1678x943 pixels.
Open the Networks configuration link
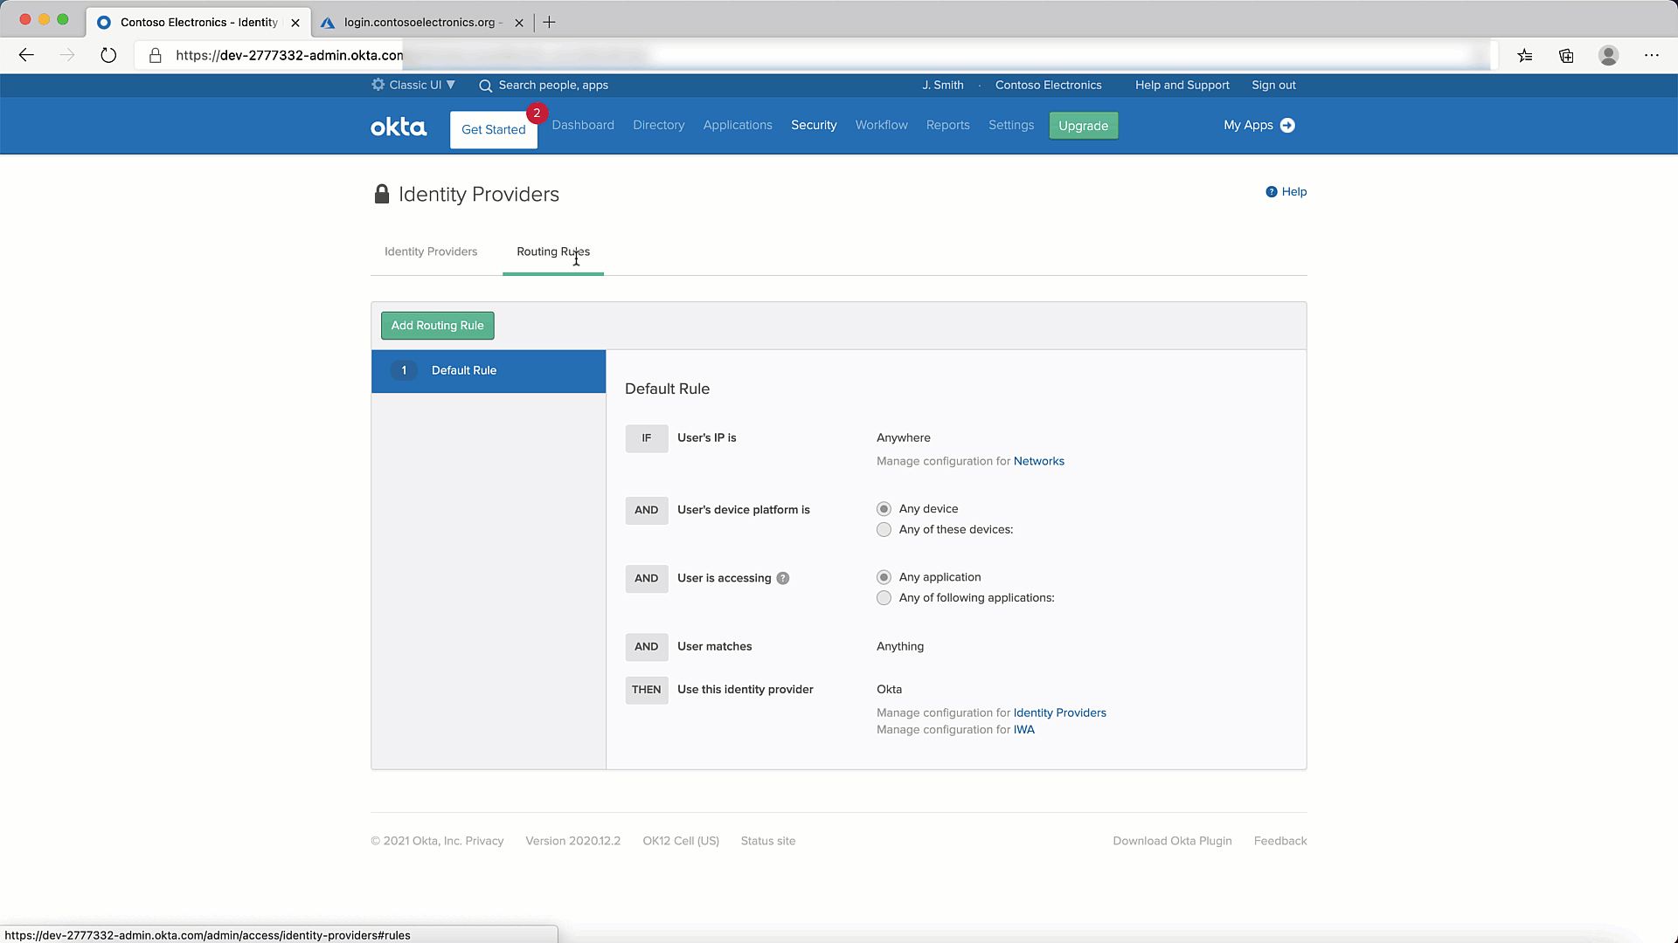(x=1038, y=461)
